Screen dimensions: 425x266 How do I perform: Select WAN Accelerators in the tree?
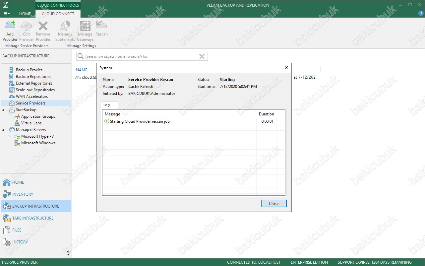[x=32, y=97]
